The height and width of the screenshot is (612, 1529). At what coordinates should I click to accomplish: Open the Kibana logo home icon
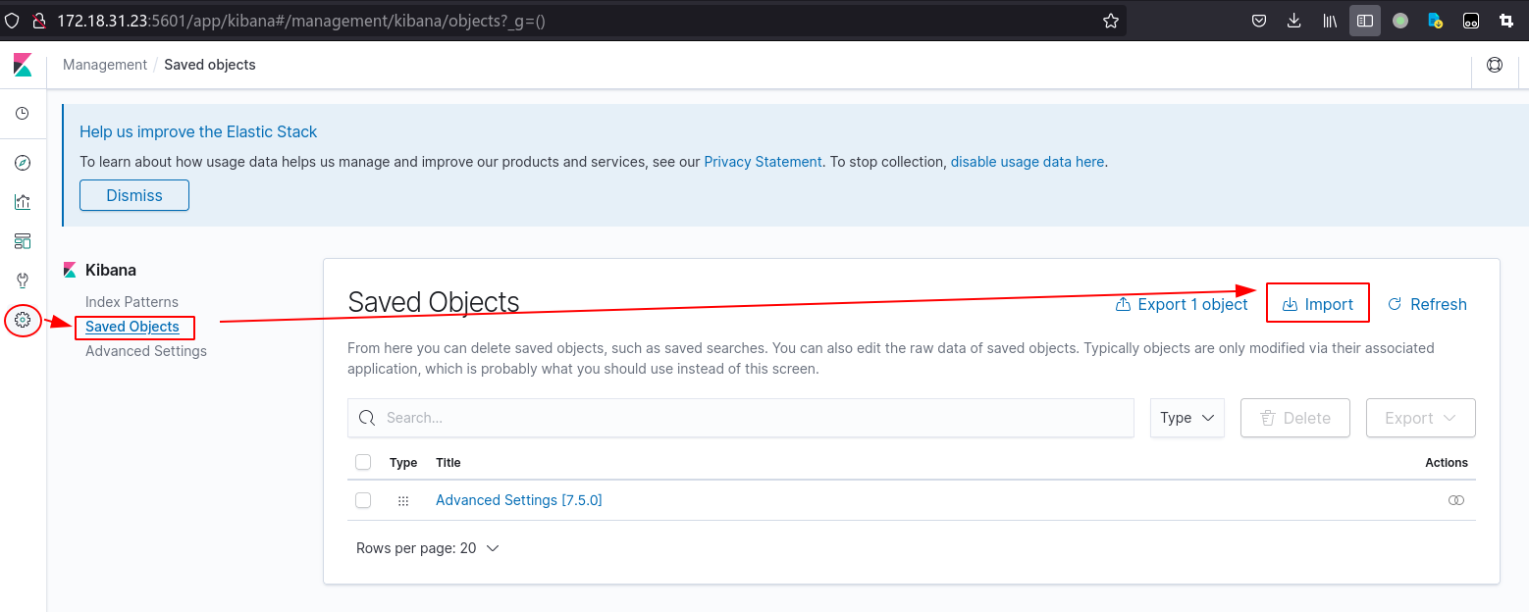23,65
